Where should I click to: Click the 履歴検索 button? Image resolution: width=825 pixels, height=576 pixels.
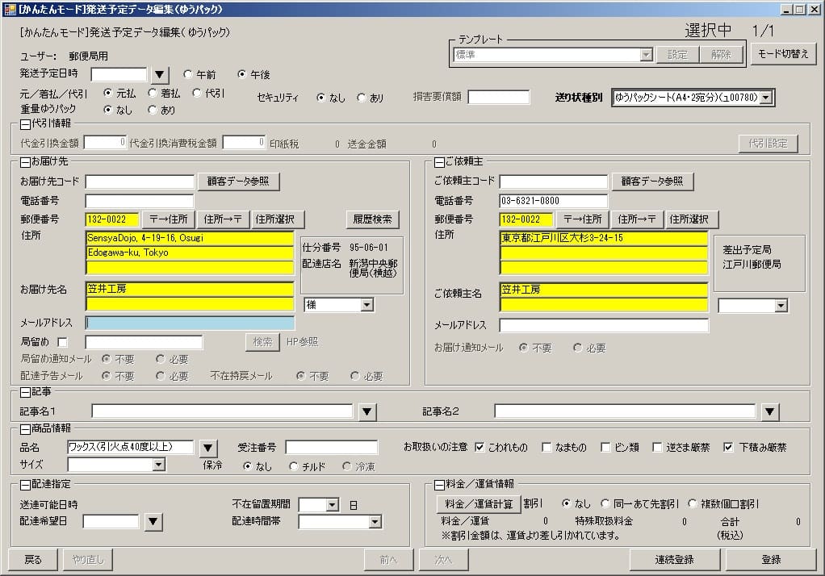tap(373, 219)
